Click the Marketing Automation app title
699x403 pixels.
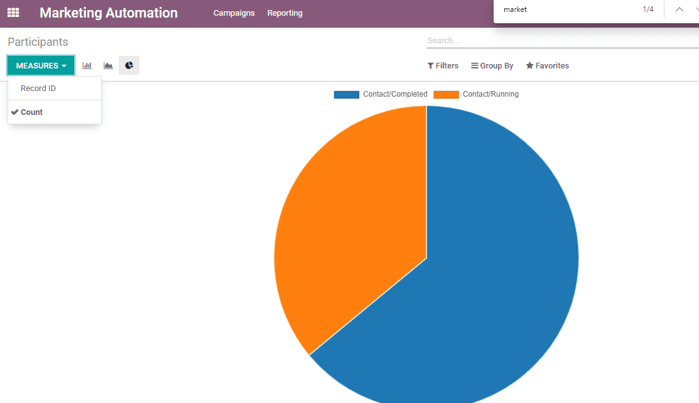coord(108,13)
